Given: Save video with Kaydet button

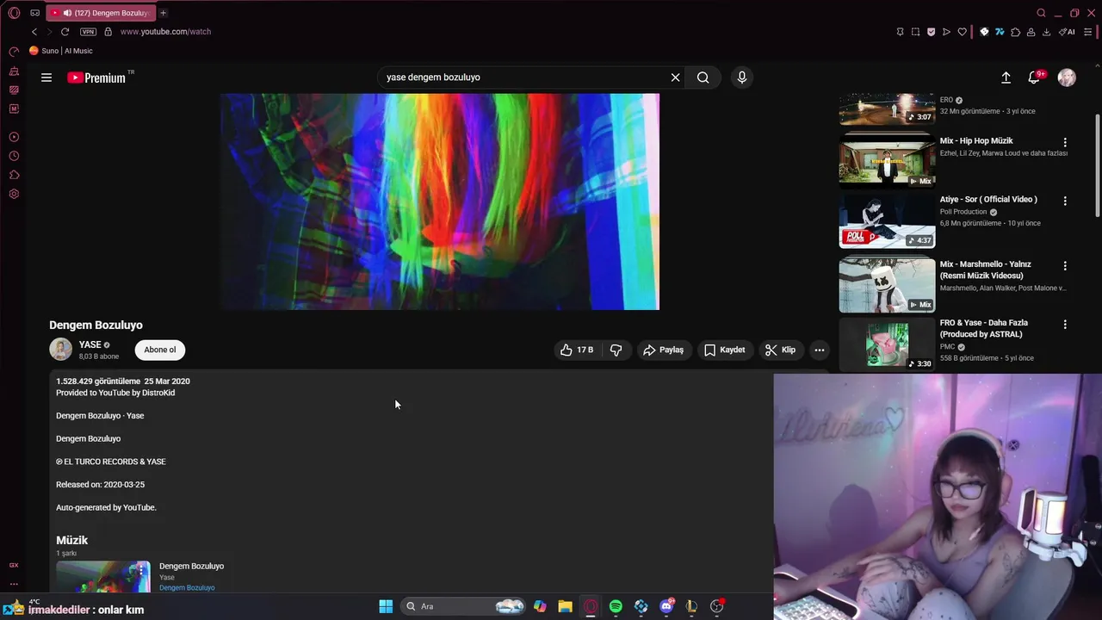Looking at the screenshot, I should click(725, 350).
